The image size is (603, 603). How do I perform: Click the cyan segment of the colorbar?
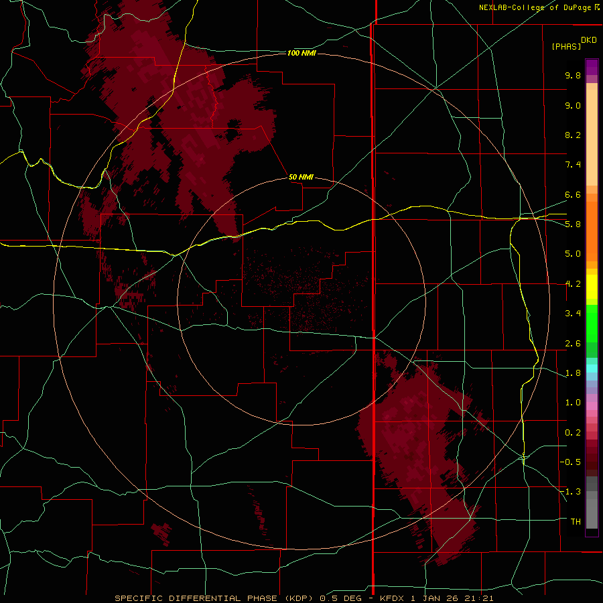[x=592, y=368]
